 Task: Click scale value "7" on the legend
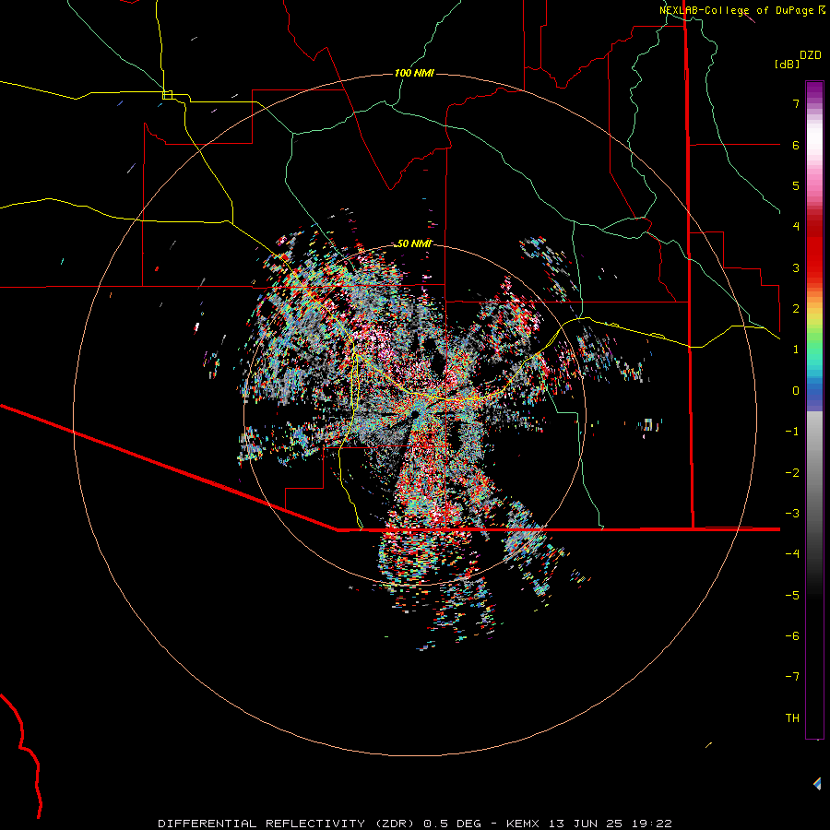796,103
